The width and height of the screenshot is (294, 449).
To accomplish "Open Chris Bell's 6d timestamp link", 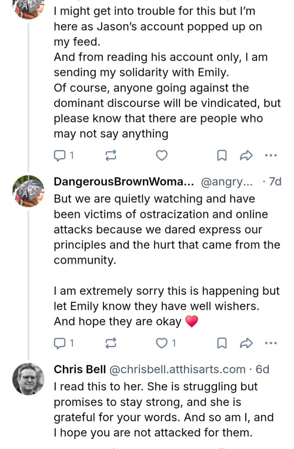I will pos(262,370).
